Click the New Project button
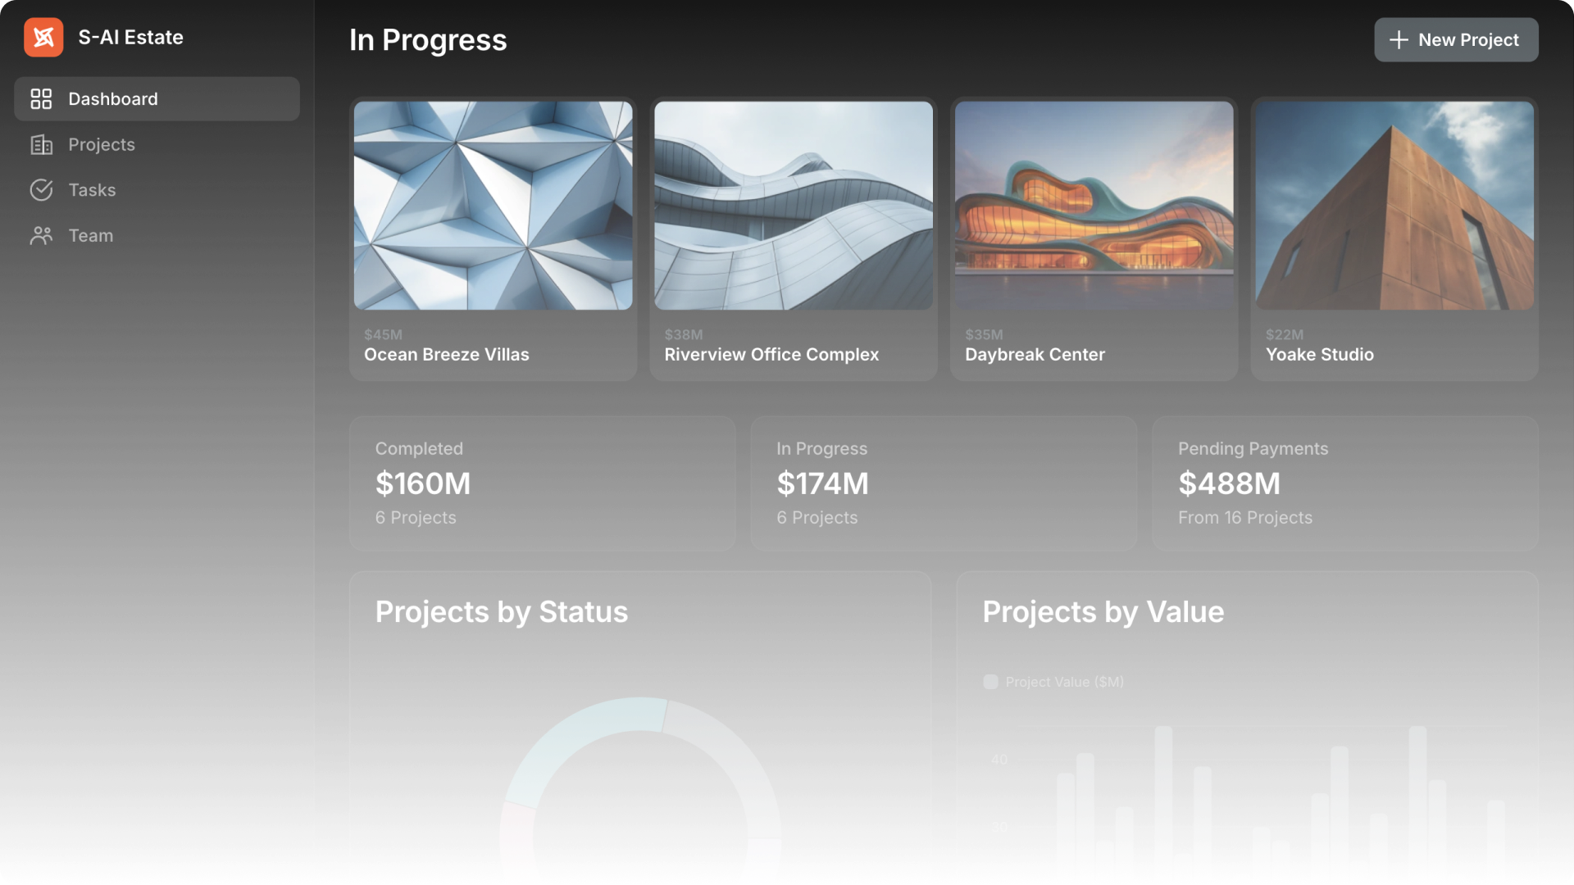1574x885 pixels. [1458, 39]
